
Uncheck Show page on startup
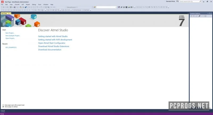tap(3, 107)
